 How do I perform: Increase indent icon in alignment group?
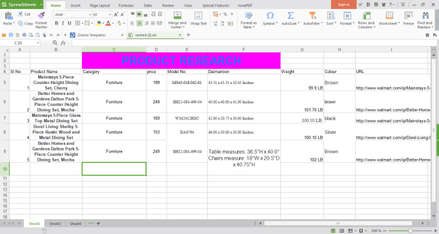pos(160,14)
